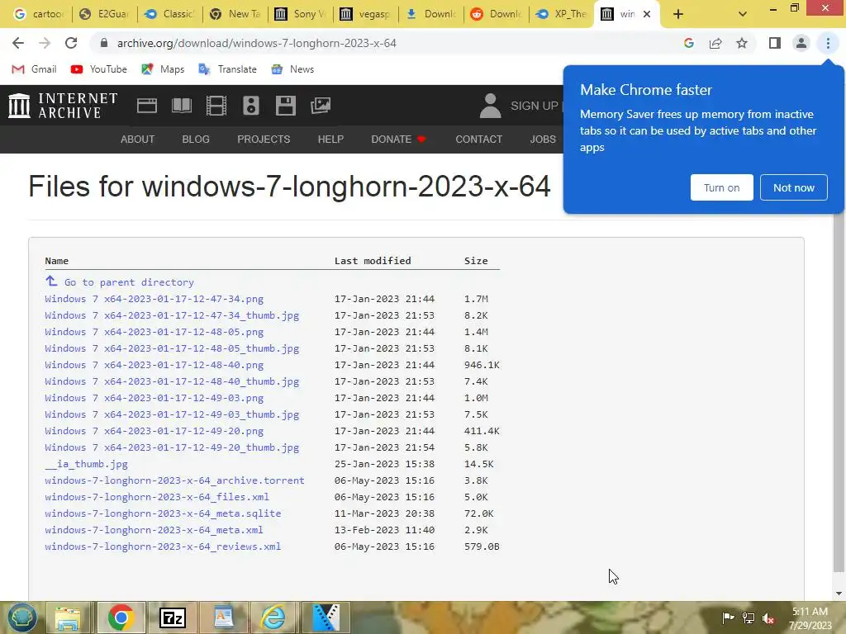This screenshot has width=846, height=634.
Task: Switch to the vegasp tab
Action: coord(366,14)
